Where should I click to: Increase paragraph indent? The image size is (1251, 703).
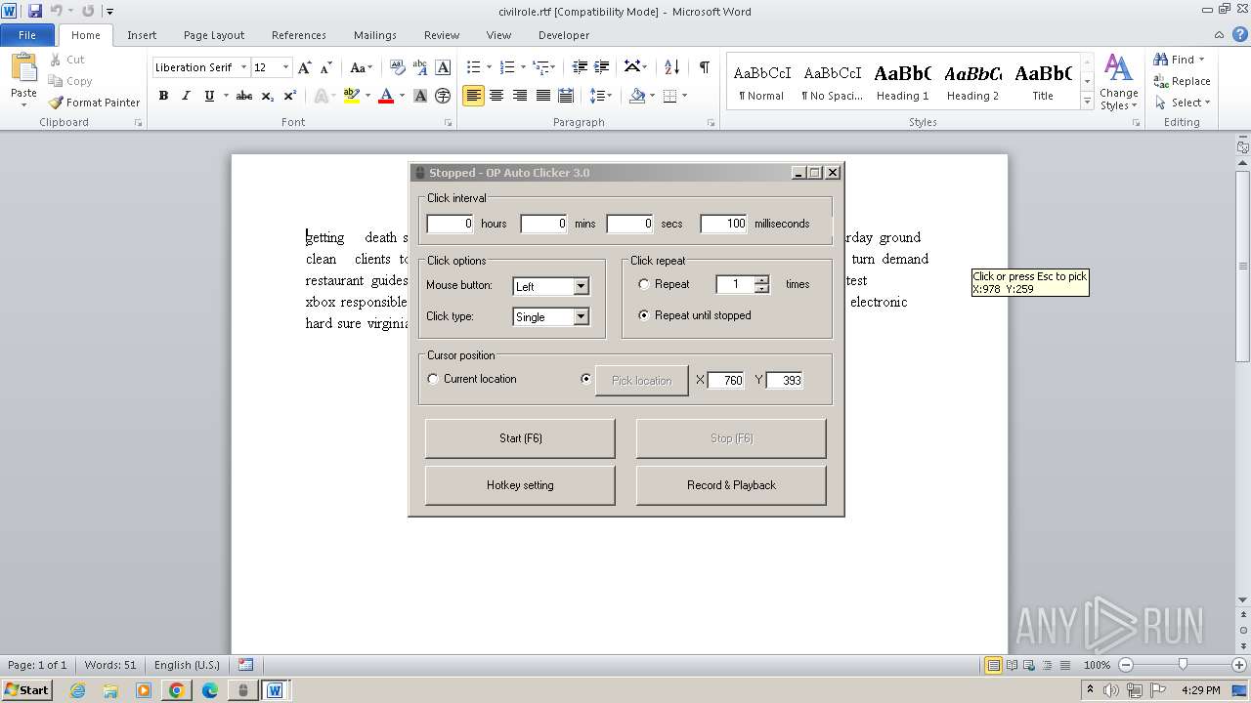point(603,67)
